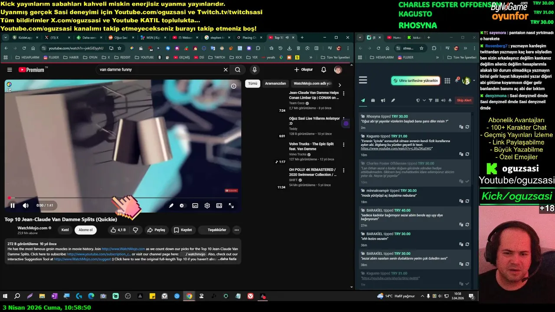Open the Volvo Trucks Epic Split video
Viewport: 555px width, 312px height.
coord(311,146)
